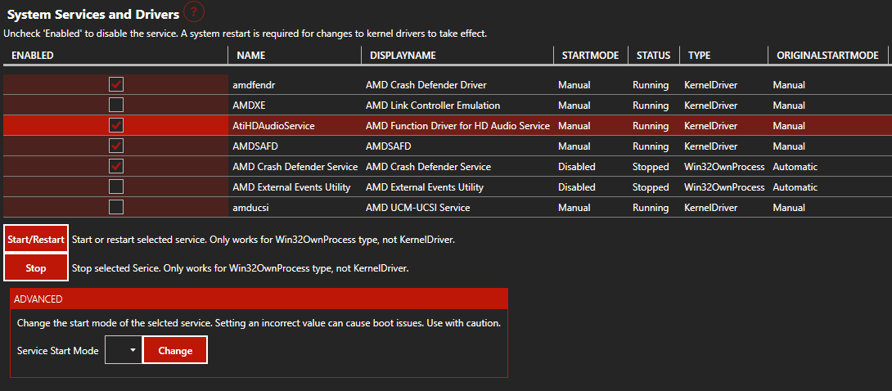Select the AMD Link Controller Emulation row
Viewport: 892px width, 391px height.
coord(445,106)
